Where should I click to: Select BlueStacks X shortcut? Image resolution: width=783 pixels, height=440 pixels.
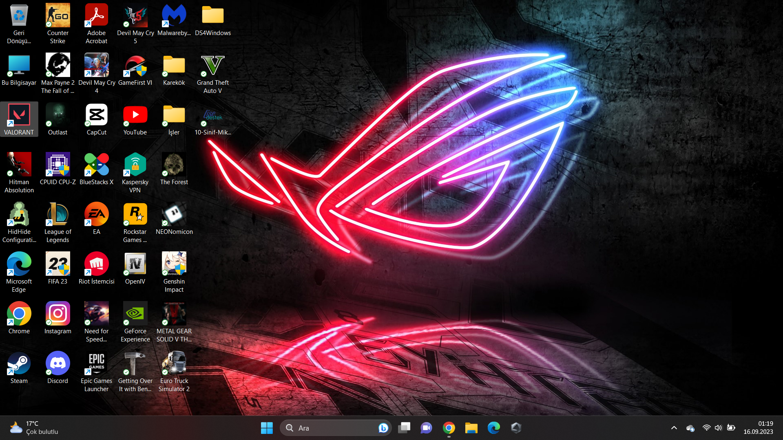[x=96, y=169]
